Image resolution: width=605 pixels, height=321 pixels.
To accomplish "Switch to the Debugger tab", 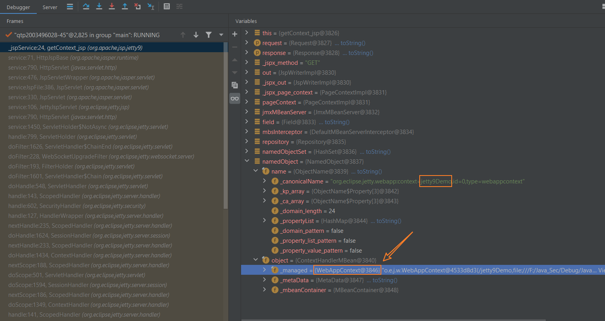I will point(18,7).
